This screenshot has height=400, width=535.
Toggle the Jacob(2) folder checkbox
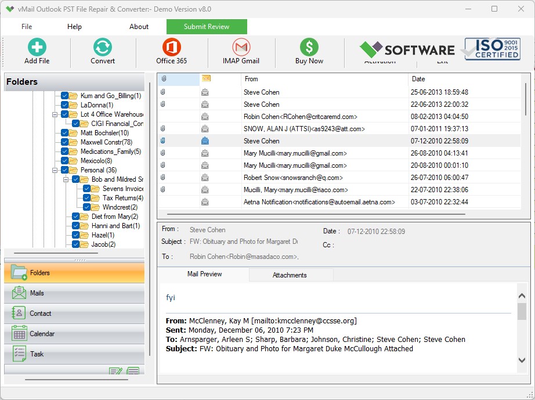(x=76, y=244)
